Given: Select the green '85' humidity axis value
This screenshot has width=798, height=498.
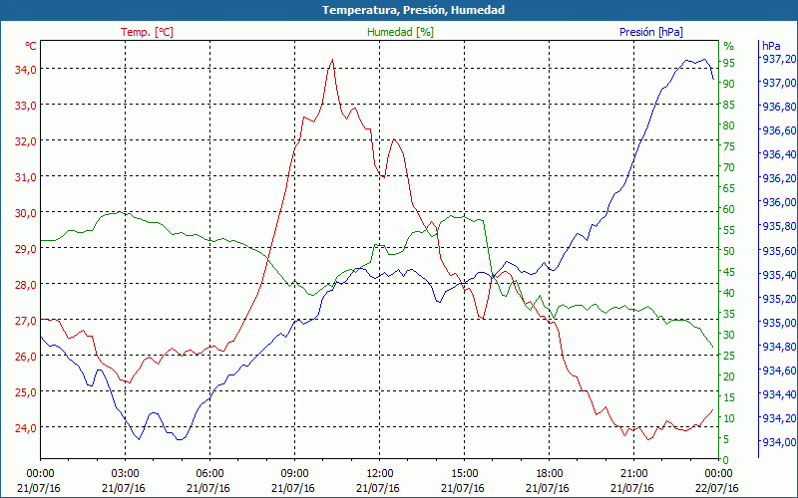Looking at the screenshot, I should coord(729,106).
